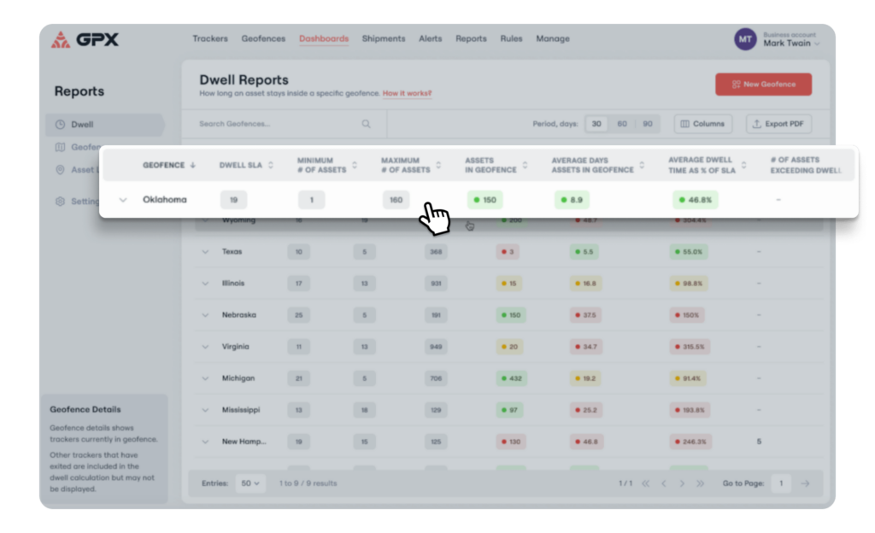Select the 30 days period
This screenshot has width=875, height=533.
(x=596, y=124)
